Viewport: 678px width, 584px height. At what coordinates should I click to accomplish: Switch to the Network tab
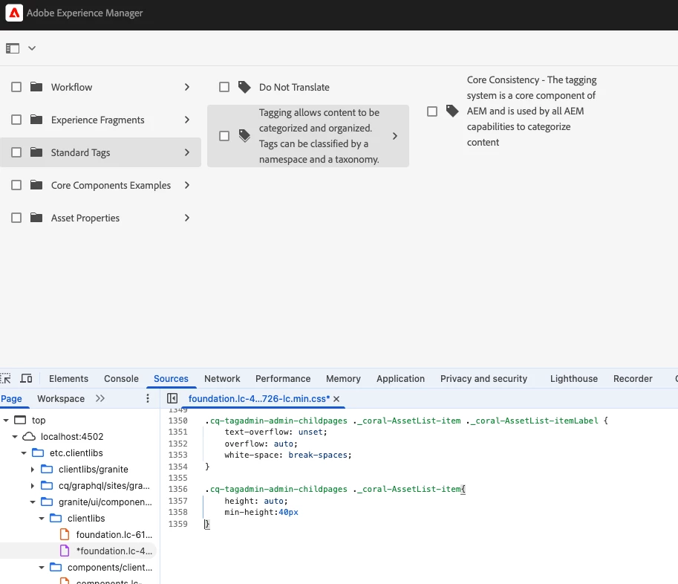tap(222, 378)
